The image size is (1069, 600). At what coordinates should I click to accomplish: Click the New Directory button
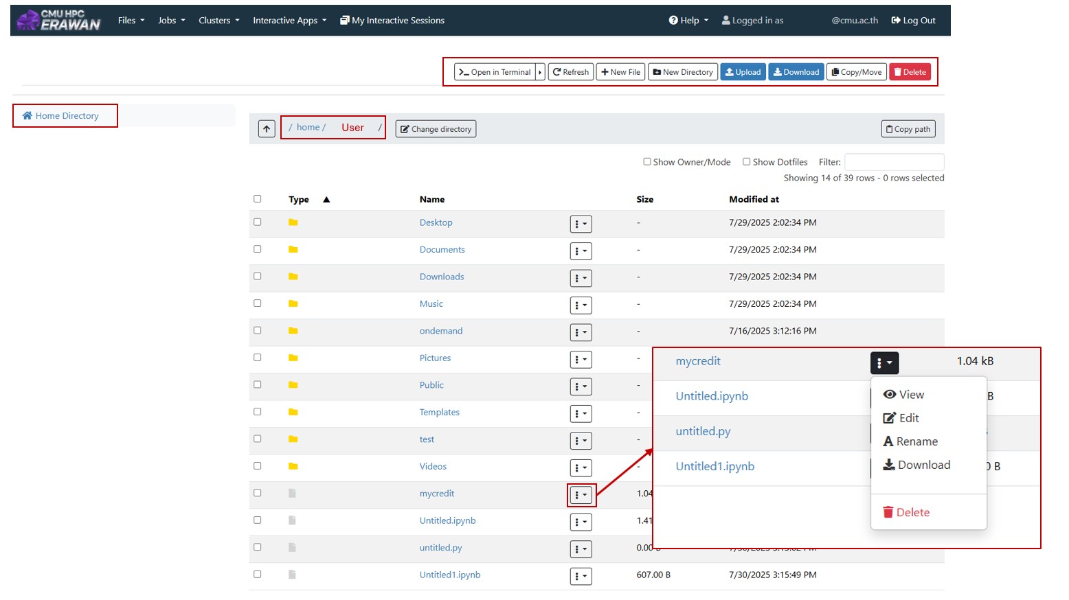(682, 72)
